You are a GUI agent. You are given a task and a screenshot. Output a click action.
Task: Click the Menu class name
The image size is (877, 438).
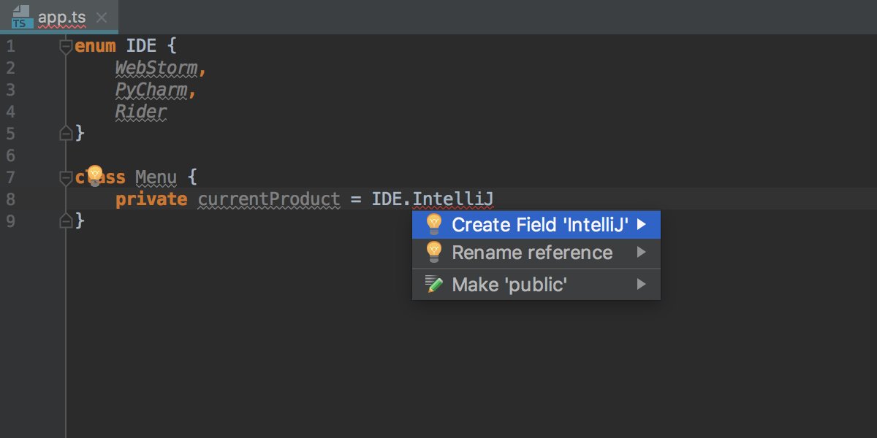(x=156, y=177)
